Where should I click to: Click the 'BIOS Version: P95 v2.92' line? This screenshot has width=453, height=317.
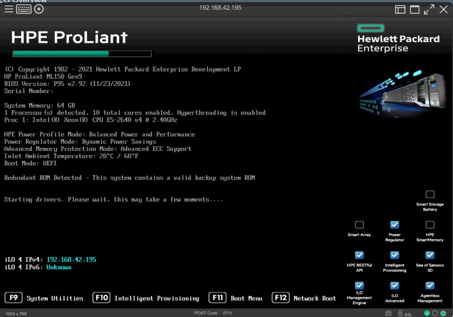[x=67, y=83]
